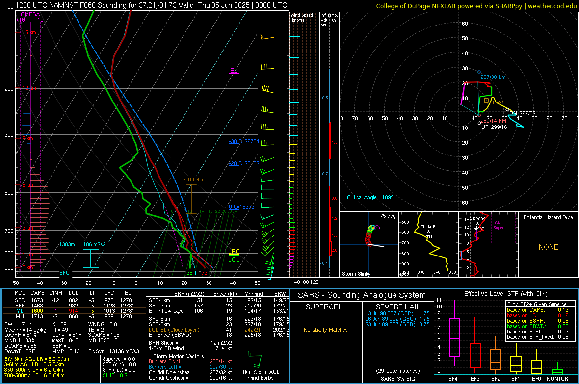Click the 'UP=299/16' Corfidi vector label
This screenshot has height=384, width=579.
[494, 127]
